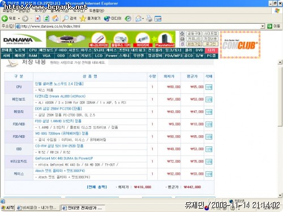Viewport: 283px width, 212px height.
Task: Click the 삭제 delete icon in the 비디오카드 row
Action: [x=209, y=162]
